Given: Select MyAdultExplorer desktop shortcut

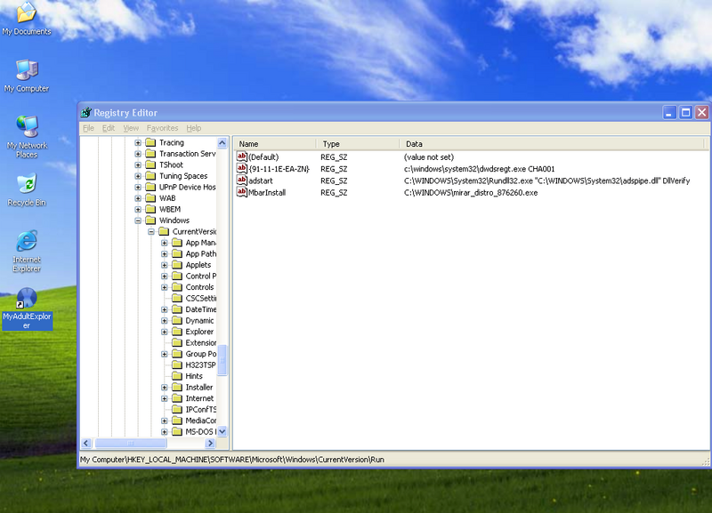Looking at the screenshot, I should [x=27, y=309].
